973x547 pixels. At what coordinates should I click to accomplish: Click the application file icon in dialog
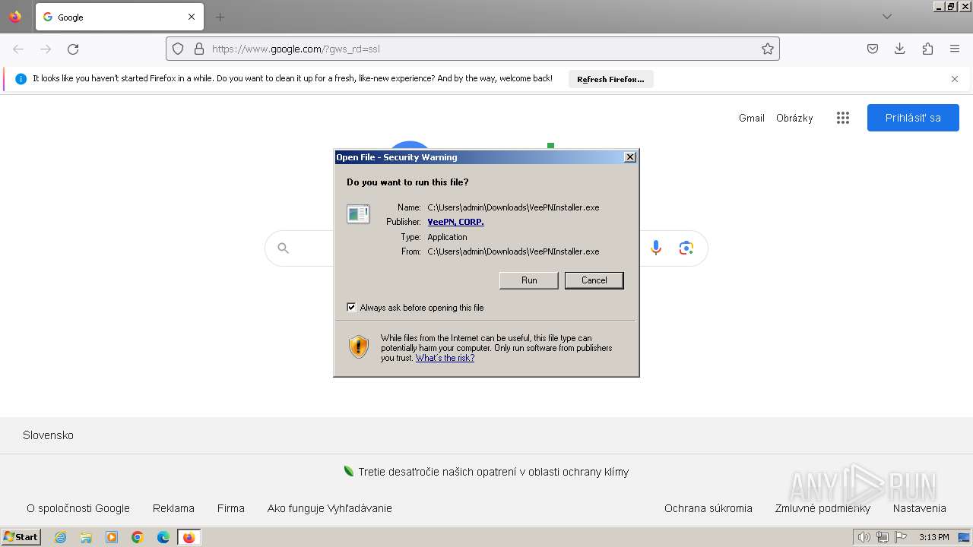[358, 214]
